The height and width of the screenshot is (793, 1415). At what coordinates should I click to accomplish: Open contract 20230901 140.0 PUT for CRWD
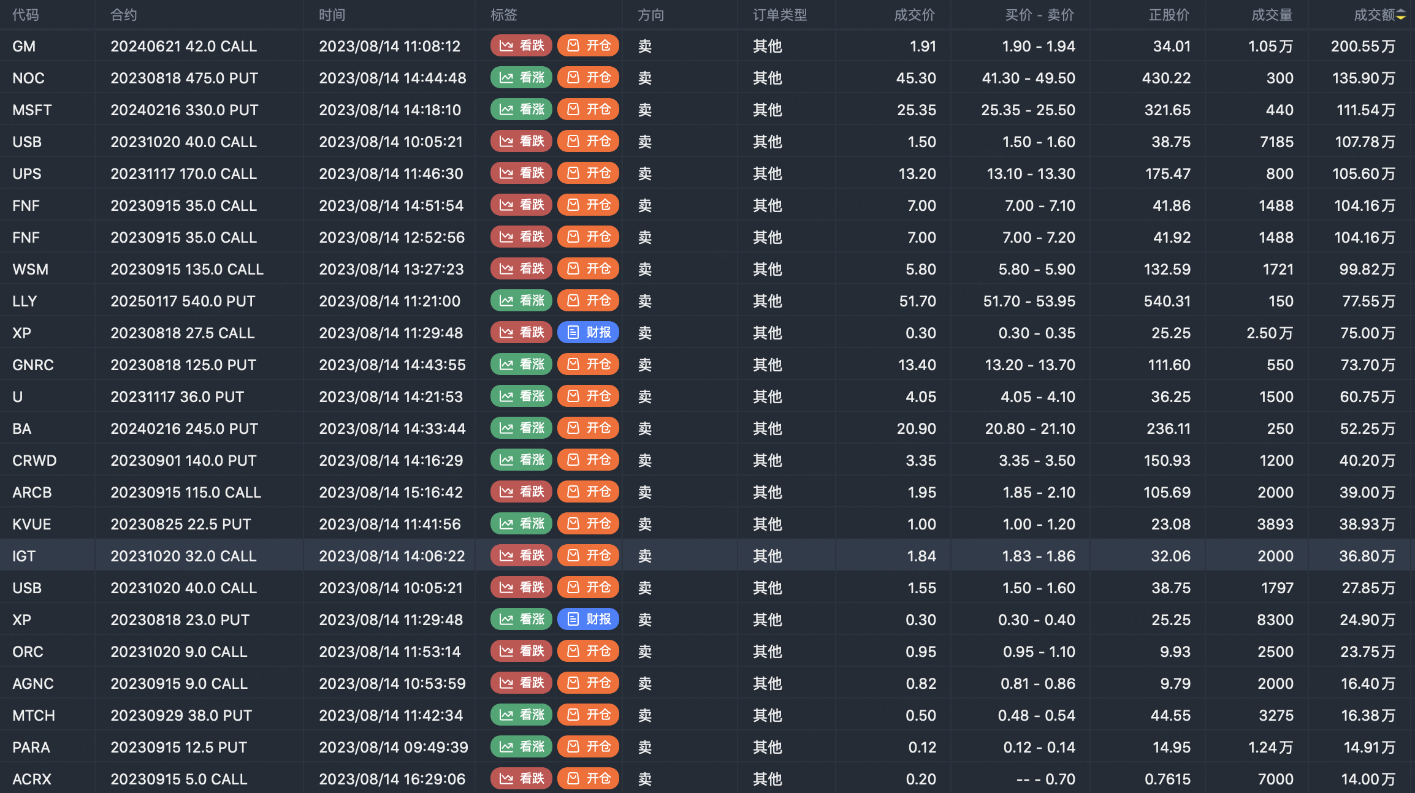183,460
